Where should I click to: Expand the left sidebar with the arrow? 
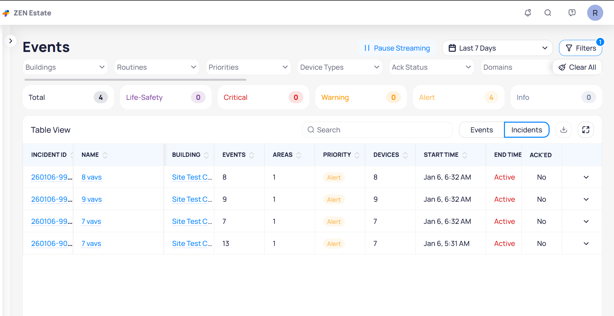(x=11, y=41)
